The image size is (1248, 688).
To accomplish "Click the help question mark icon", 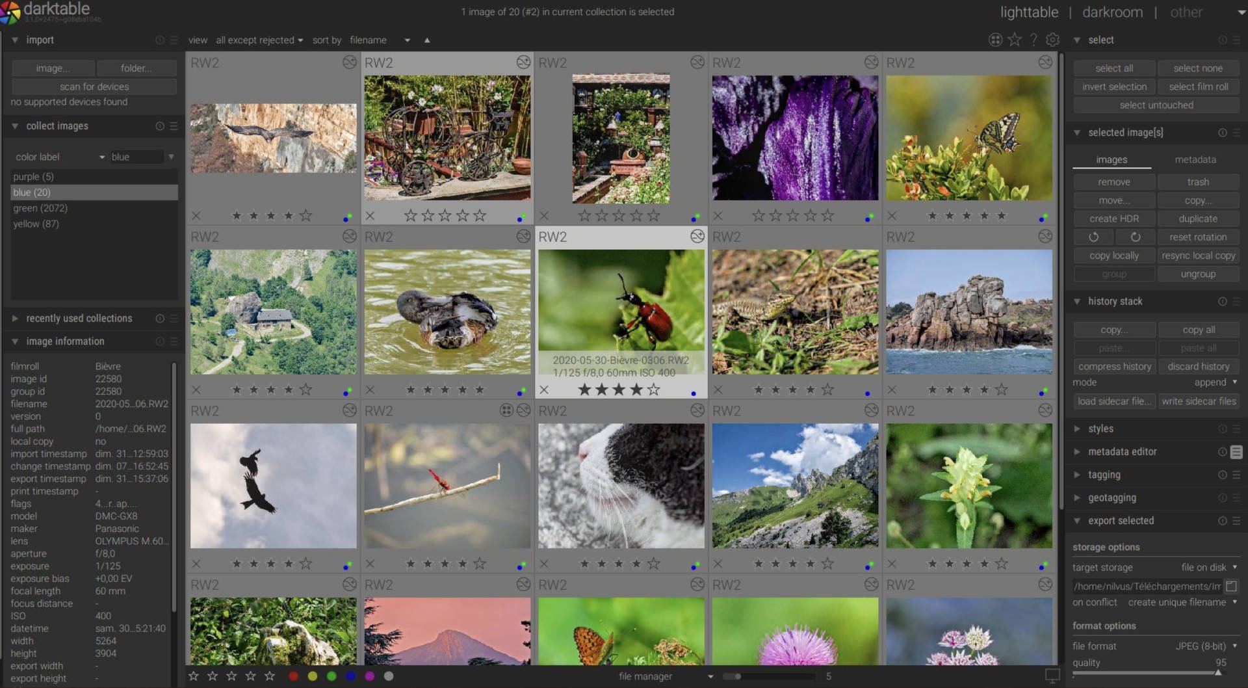I will (x=1033, y=40).
